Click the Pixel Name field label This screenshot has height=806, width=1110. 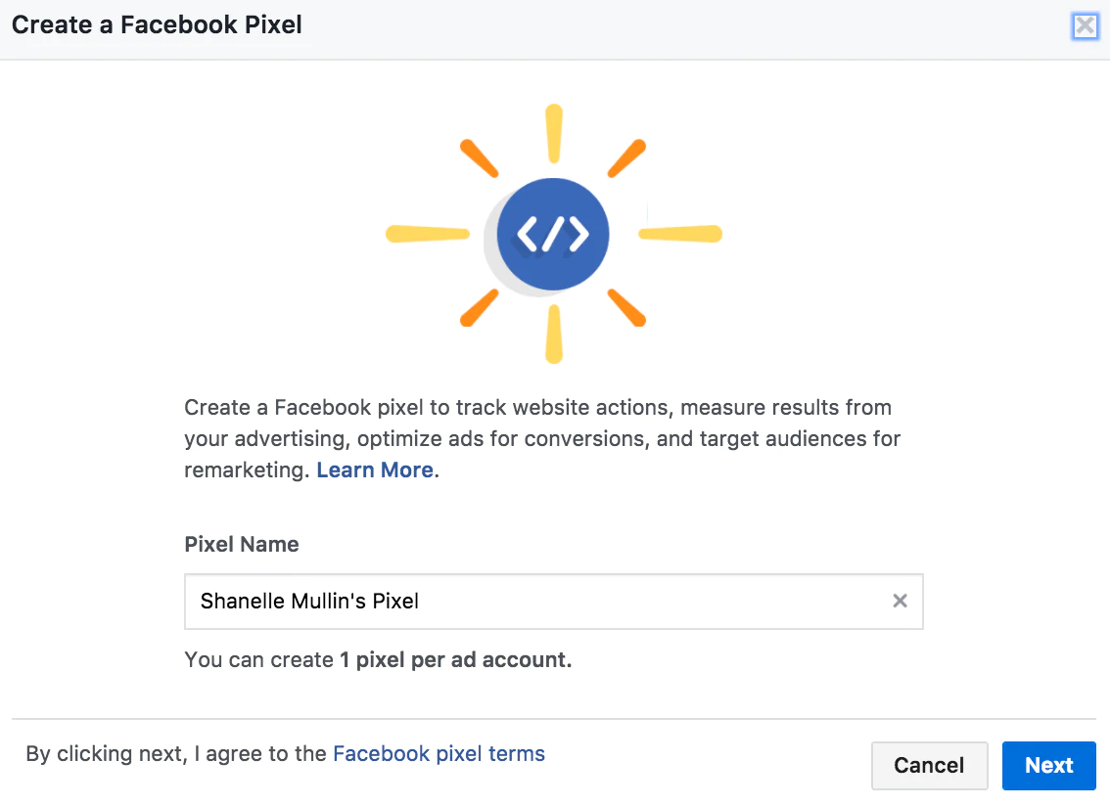pyautogui.click(x=242, y=544)
